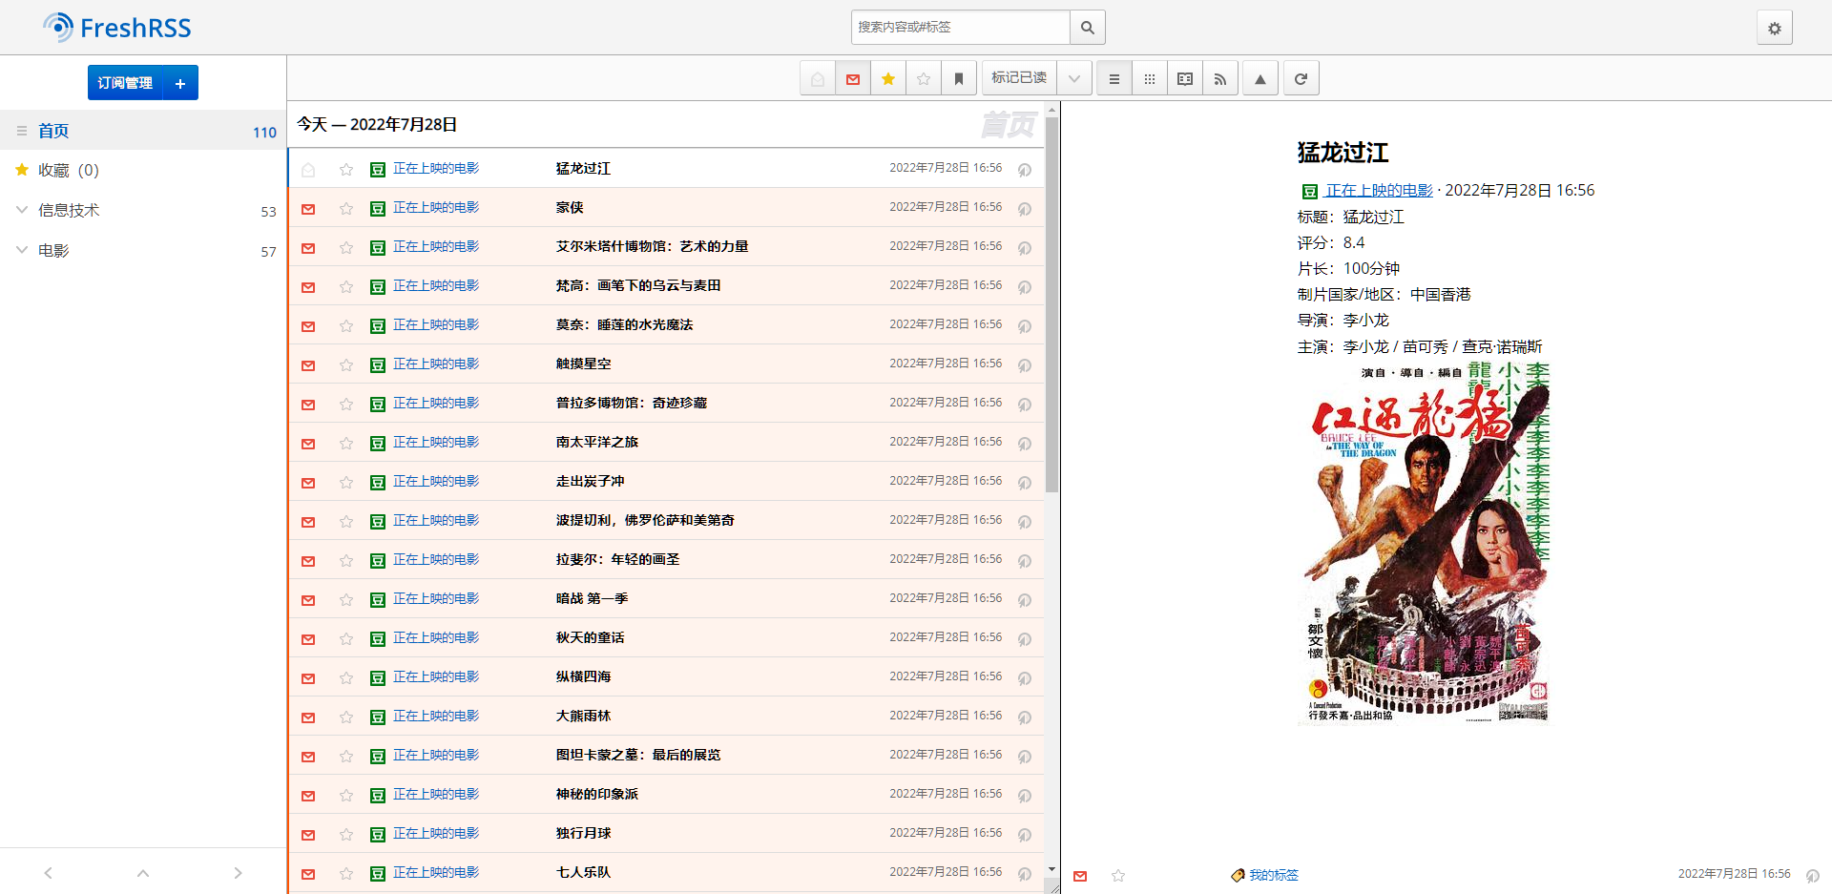The width and height of the screenshot is (1832, 894).
Task: Toggle unread envelope on 家侠 row
Action: [x=308, y=209]
